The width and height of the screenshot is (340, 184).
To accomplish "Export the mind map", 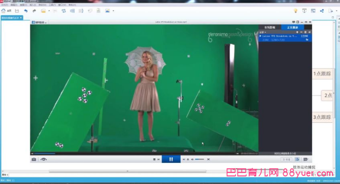I will (331, 11).
